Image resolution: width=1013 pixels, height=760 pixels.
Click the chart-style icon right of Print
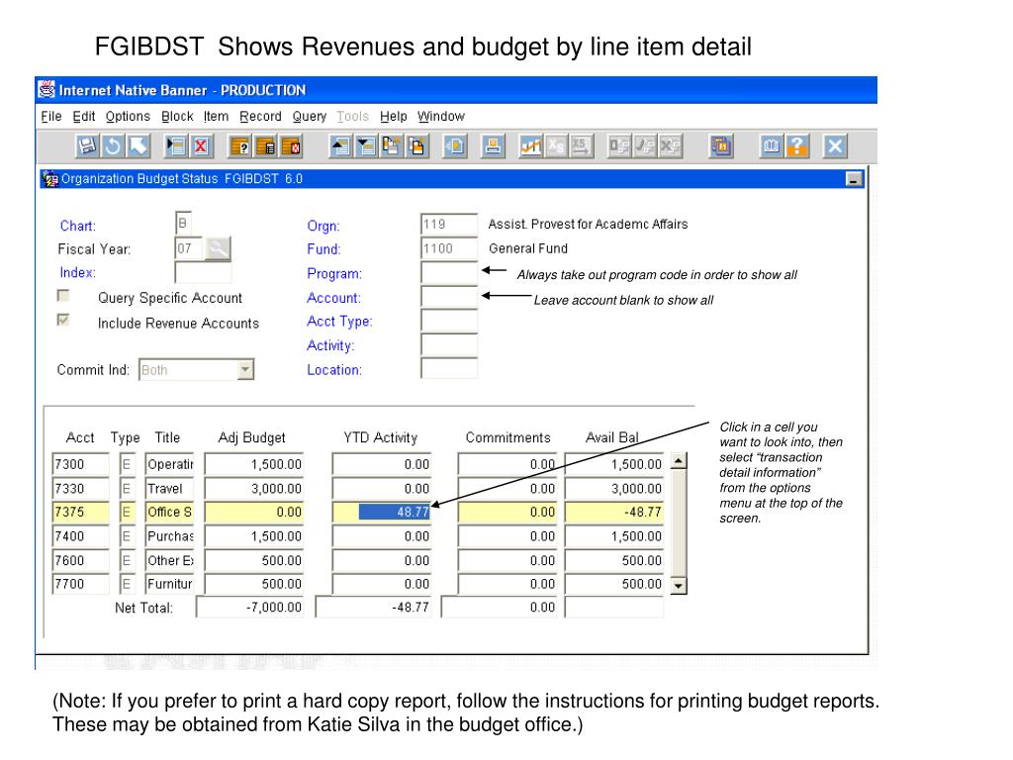[531, 146]
